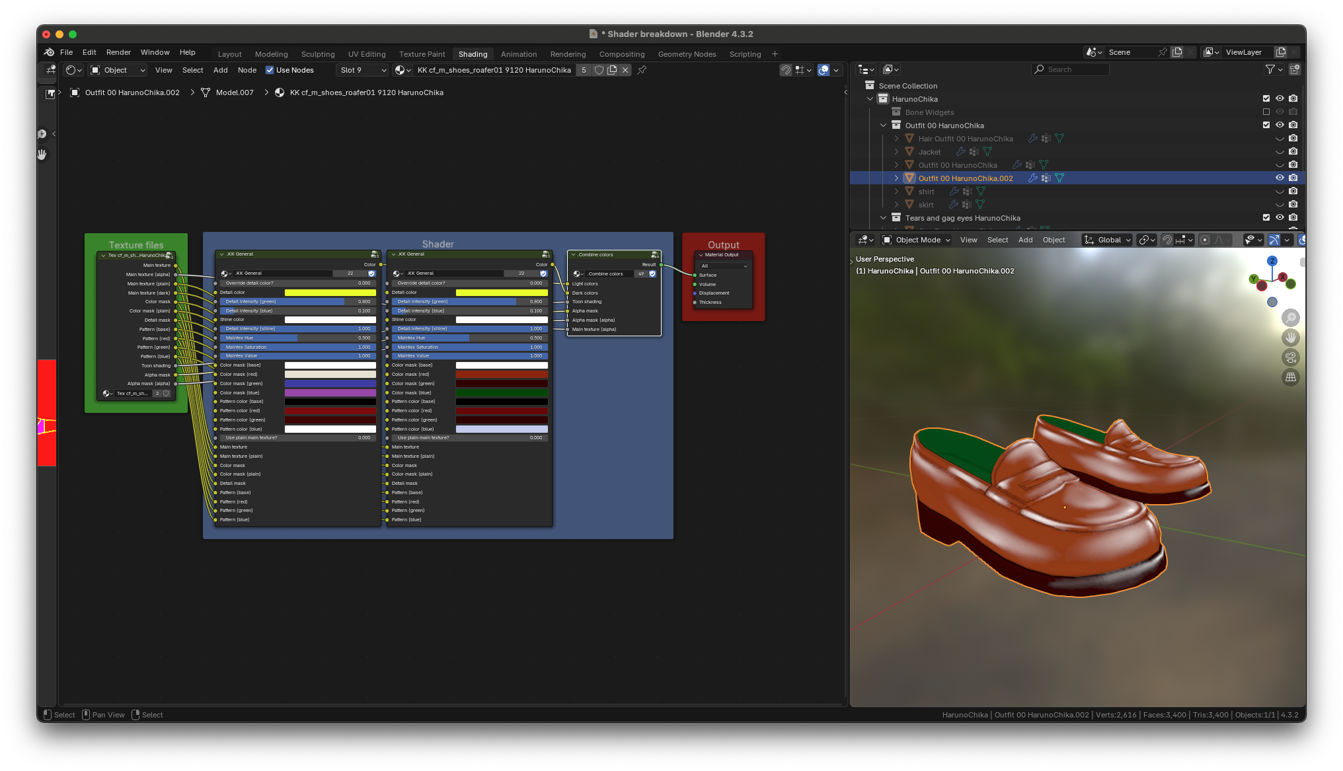
Task: Click the Node menu in shader editor
Action: tap(247, 70)
